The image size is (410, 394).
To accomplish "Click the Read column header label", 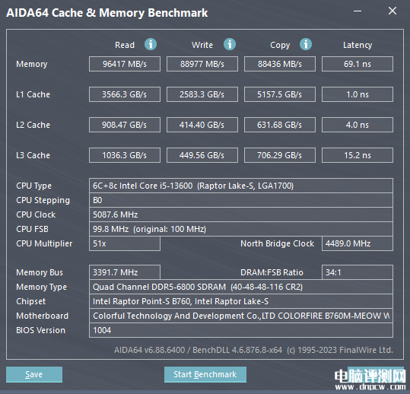I will pos(125,45).
